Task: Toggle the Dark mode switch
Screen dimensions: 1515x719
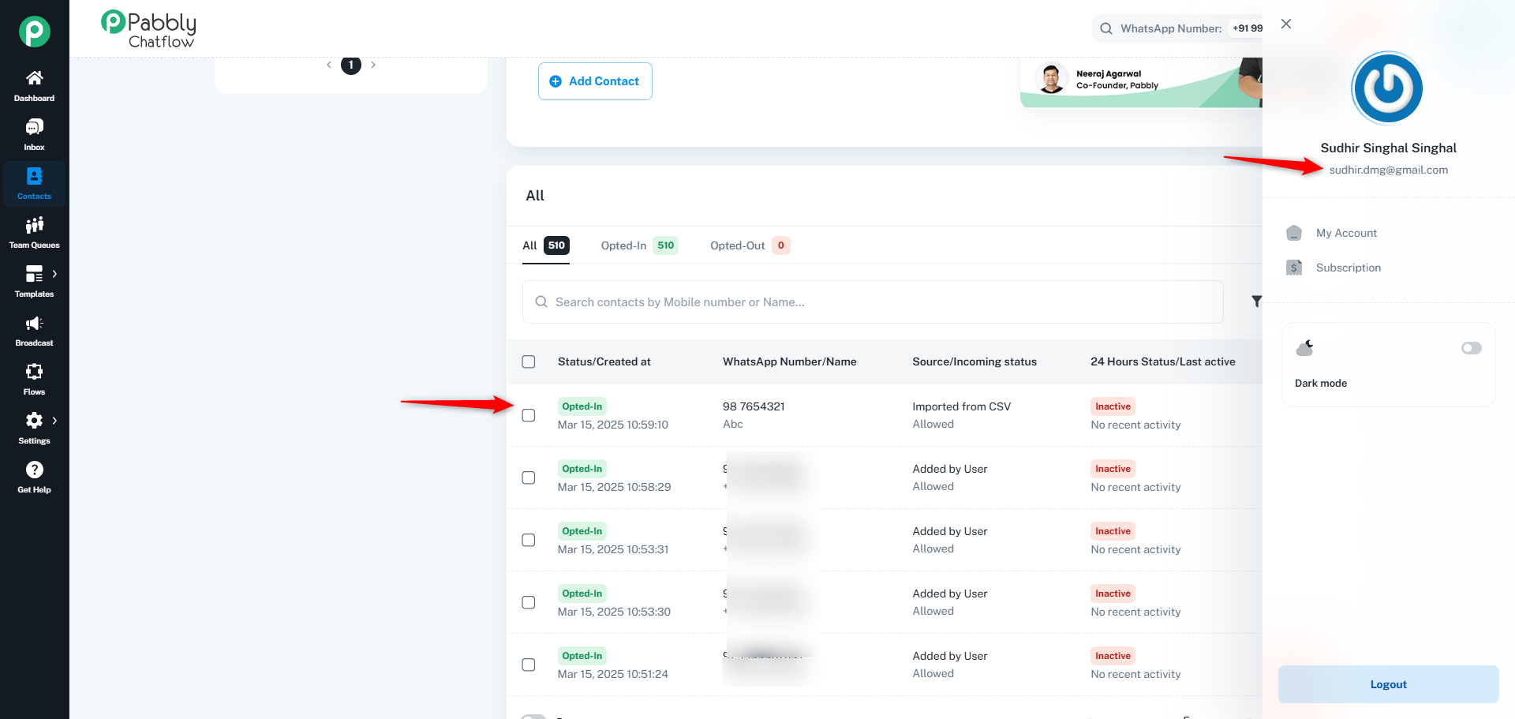Action: [x=1471, y=348]
